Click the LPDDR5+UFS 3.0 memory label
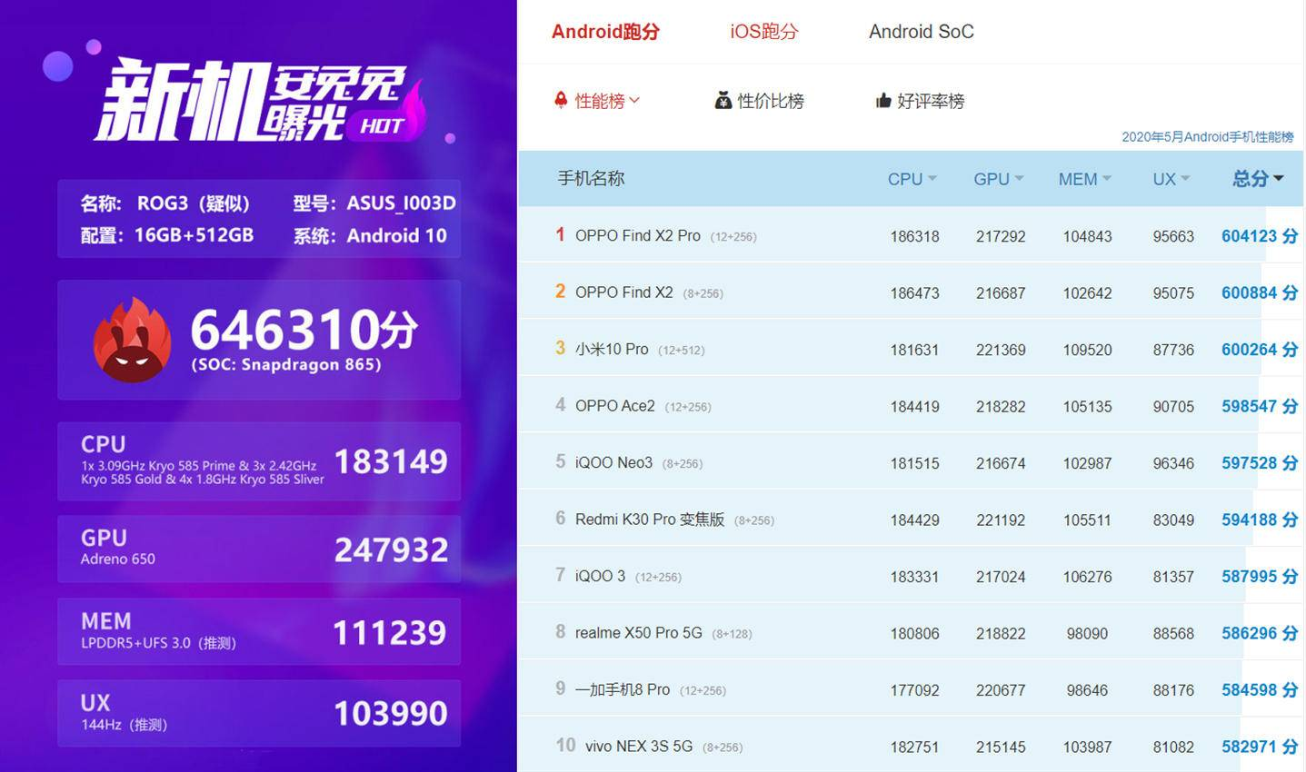Screen dimensions: 1306x772 click(x=158, y=643)
